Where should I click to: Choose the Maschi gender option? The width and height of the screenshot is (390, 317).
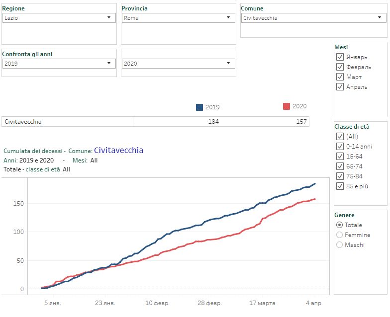point(340,245)
